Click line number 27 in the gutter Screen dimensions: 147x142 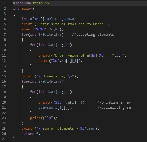(x=4, y=139)
